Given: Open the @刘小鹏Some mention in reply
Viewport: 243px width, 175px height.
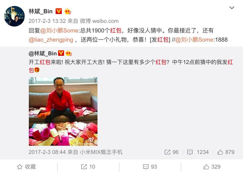Looking at the screenshot, I should (59, 30).
